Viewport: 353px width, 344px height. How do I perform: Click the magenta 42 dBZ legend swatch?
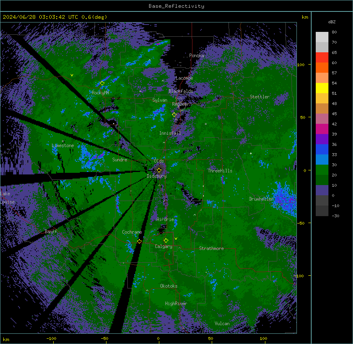[322, 129]
